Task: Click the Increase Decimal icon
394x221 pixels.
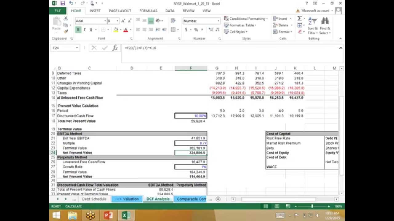Action: 211,30
